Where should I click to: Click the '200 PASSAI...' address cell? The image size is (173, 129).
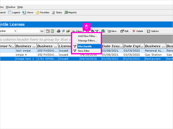pos(48,50)
